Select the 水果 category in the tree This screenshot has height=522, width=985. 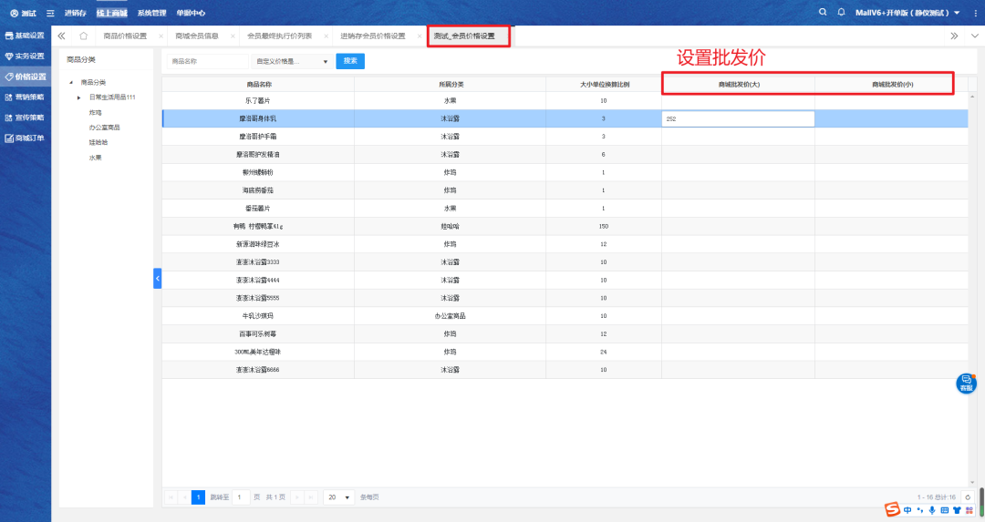pos(95,158)
